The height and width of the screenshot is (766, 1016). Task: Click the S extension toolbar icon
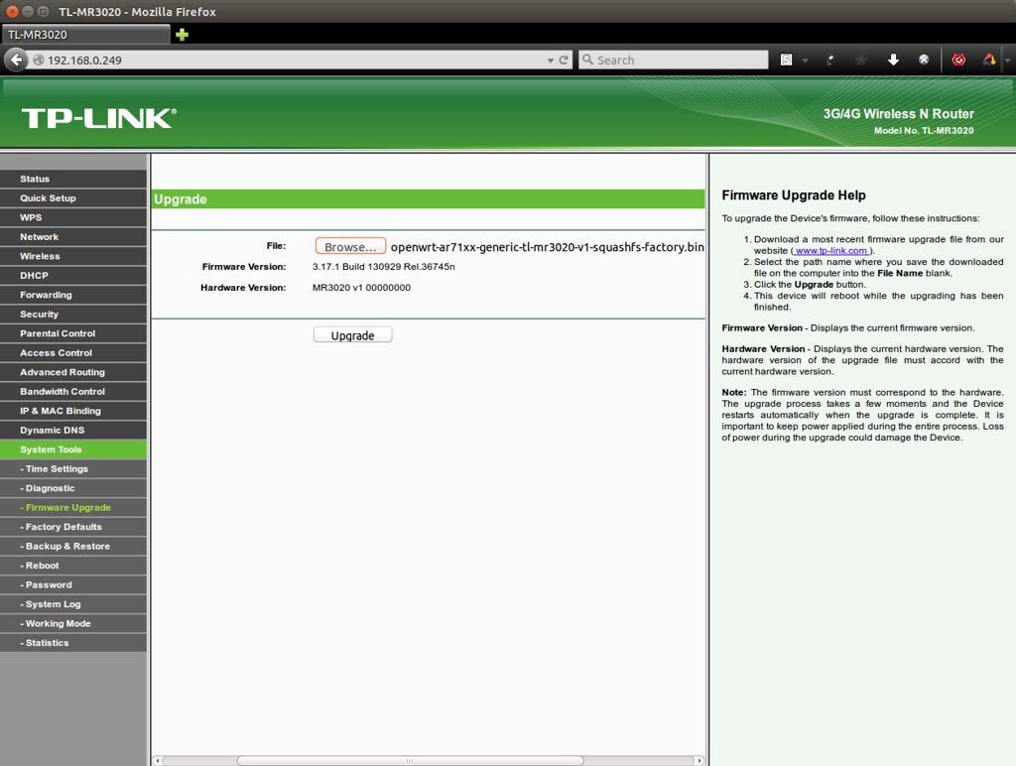[x=786, y=60]
